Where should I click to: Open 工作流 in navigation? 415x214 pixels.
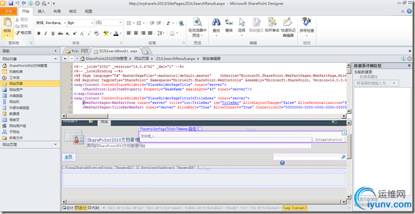[x=14, y=78]
